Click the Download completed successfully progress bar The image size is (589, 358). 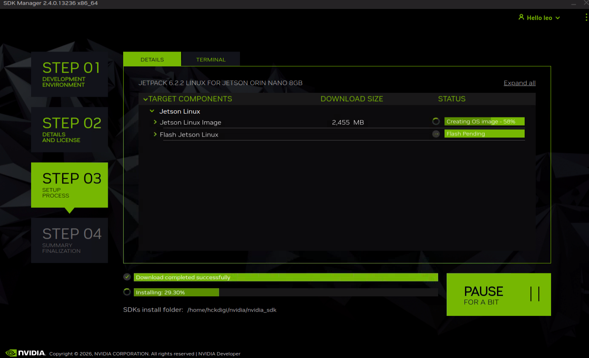[x=286, y=277]
